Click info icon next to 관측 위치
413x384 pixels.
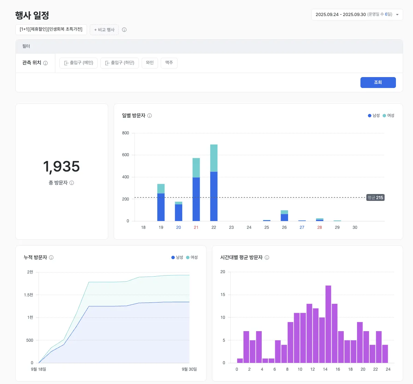click(x=45, y=63)
